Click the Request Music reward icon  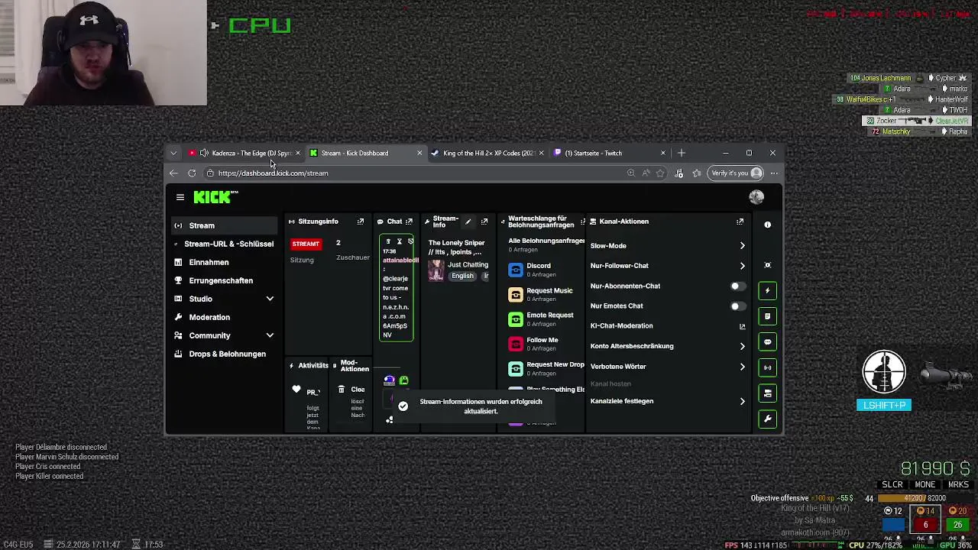point(516,295)
